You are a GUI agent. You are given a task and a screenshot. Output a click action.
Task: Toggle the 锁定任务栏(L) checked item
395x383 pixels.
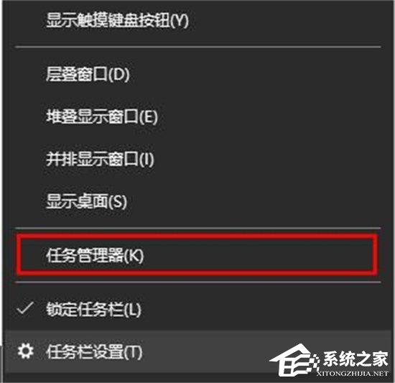197,309
